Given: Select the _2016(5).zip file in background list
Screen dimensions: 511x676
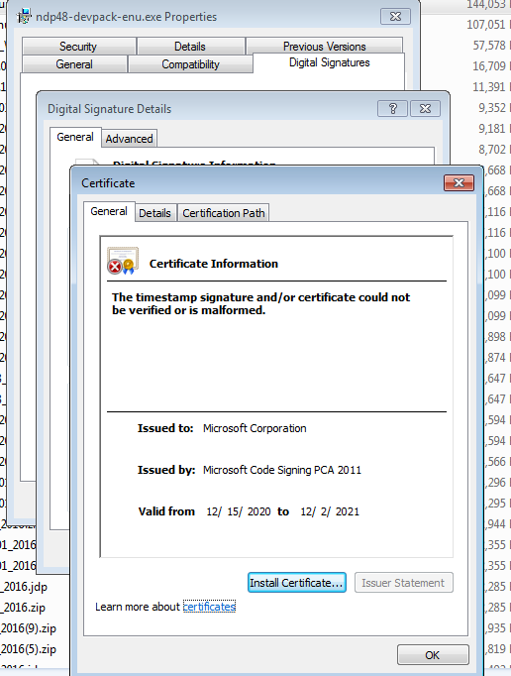Looking at the screenshot, I should click(28, 649).
